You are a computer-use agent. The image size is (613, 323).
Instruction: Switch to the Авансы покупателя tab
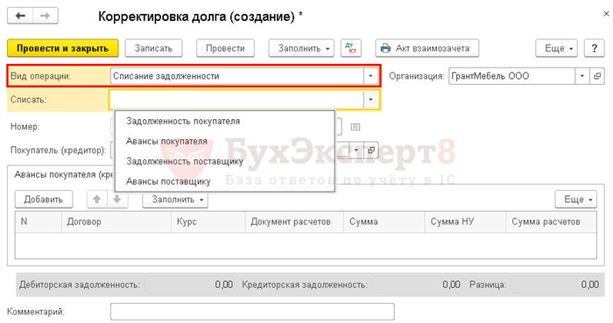64,174
